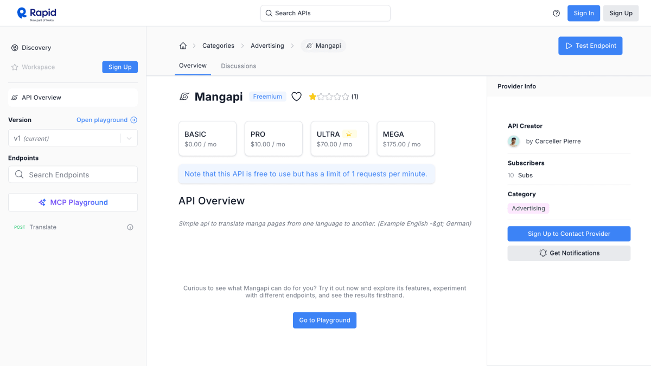Click the Mangapi breadcrumb logo icon
This screenshot has height=366, width=651.
click(309, 46)
